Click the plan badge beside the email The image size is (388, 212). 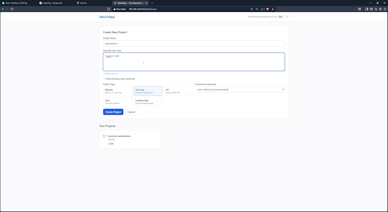[280, 17]
